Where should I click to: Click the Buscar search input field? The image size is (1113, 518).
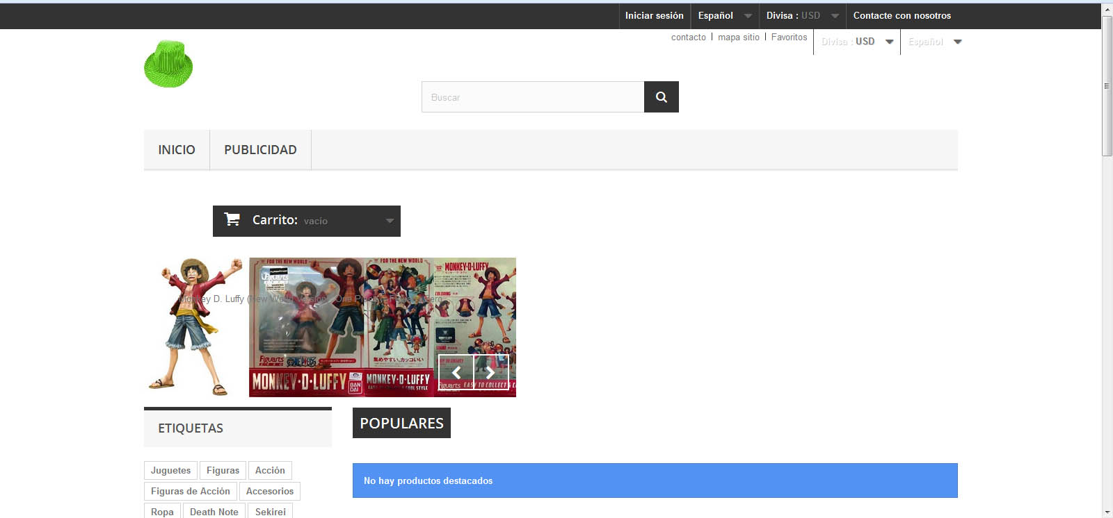click(533, 97)
